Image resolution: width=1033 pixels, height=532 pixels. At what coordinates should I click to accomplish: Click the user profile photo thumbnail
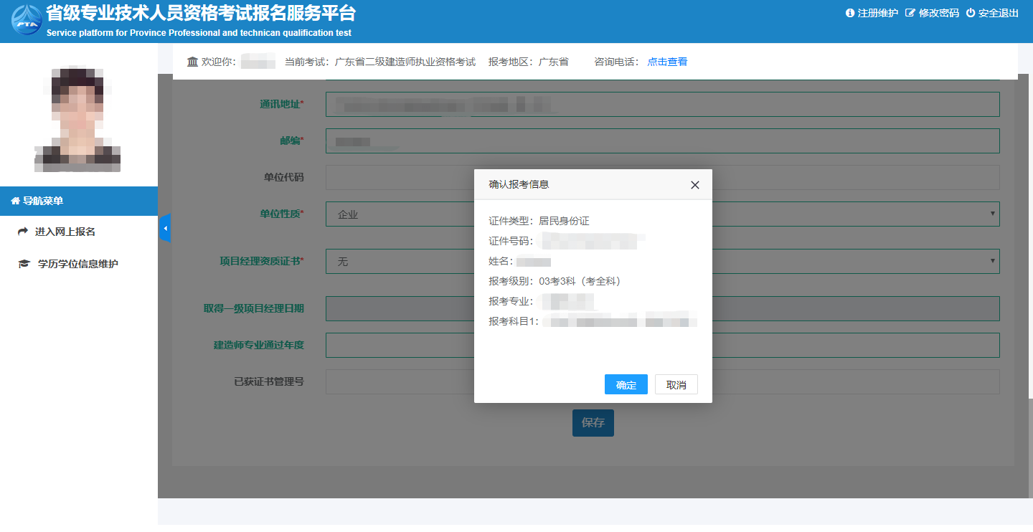coord(77,118)
